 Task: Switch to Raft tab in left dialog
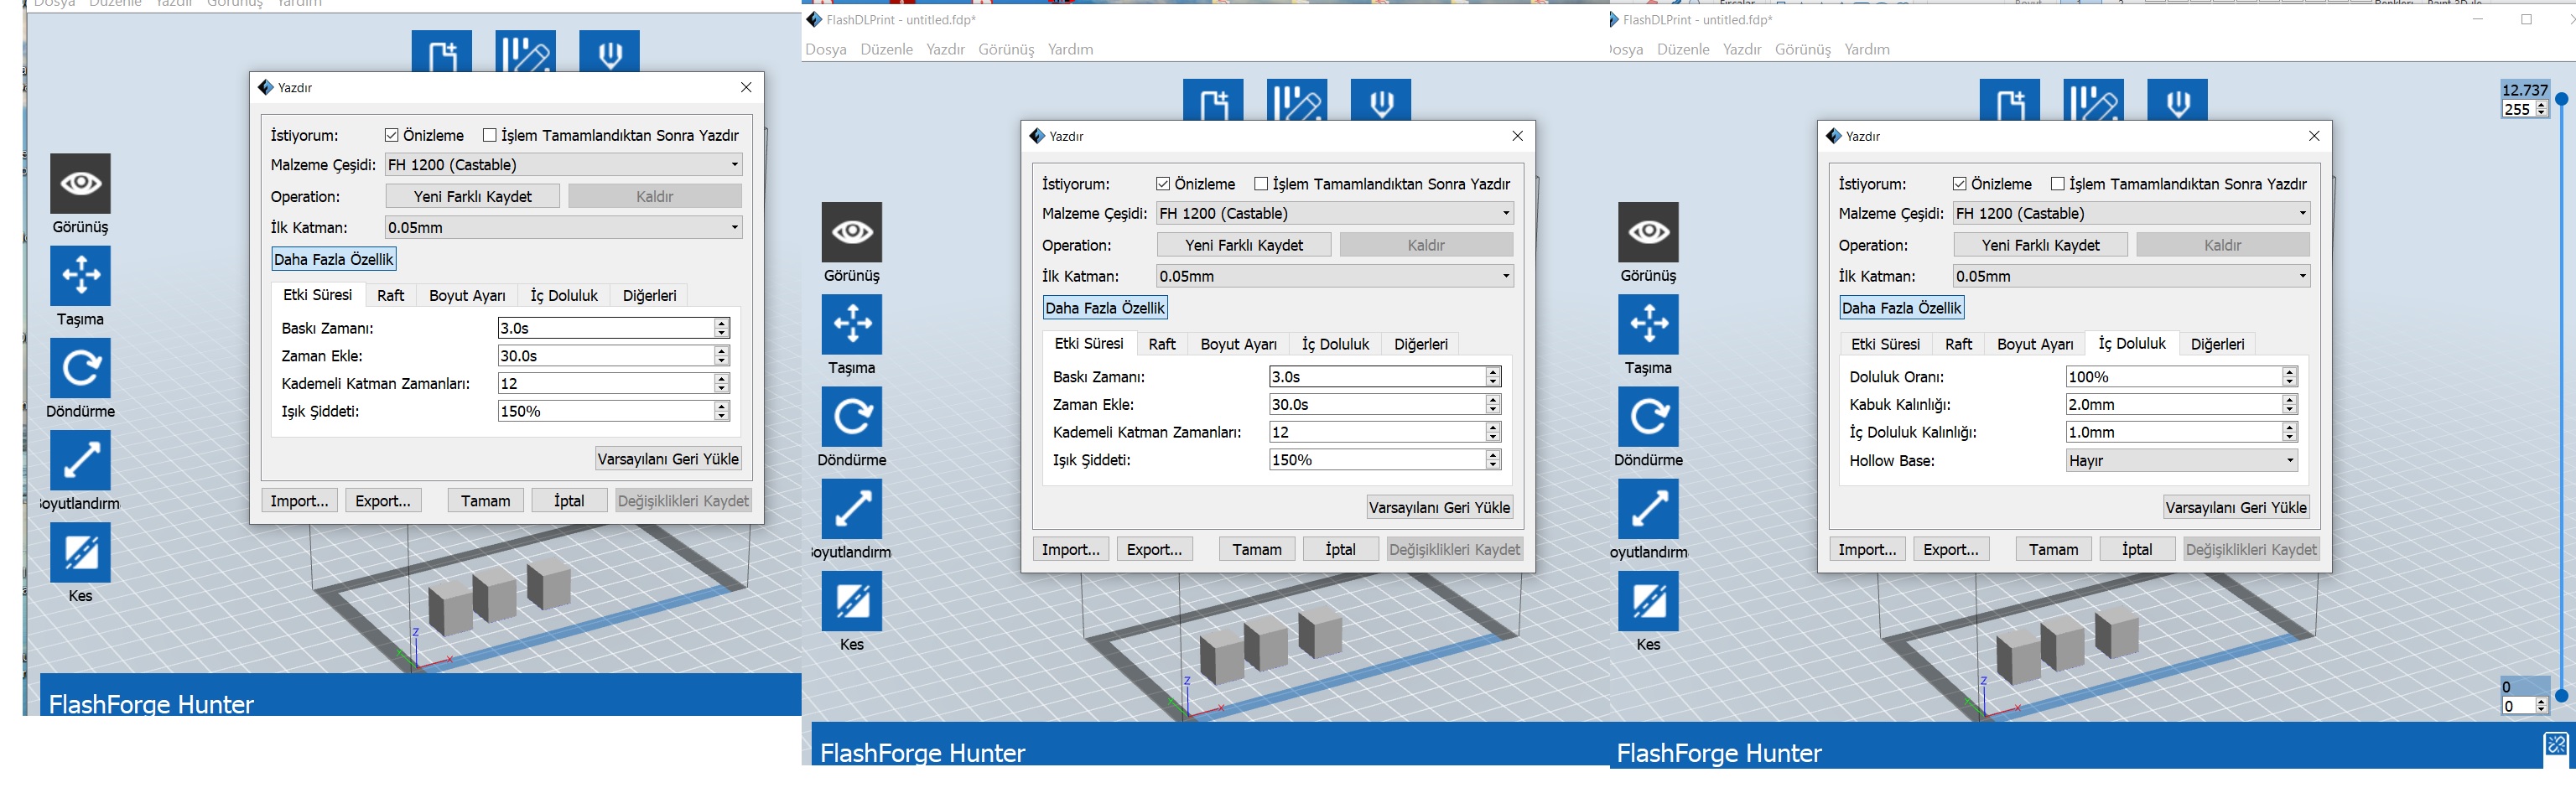[x=390, y=295]
